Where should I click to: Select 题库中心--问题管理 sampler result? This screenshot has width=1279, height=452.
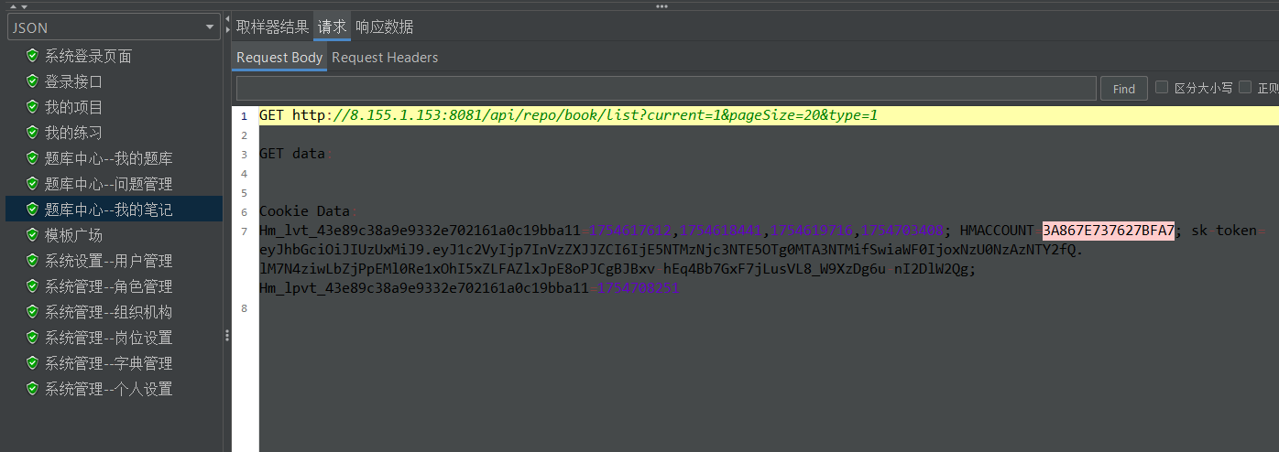(108, 184)
